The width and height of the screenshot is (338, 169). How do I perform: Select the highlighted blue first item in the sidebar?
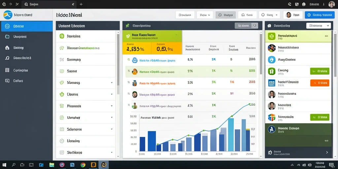pyautogui.click(x=27, y=26)
